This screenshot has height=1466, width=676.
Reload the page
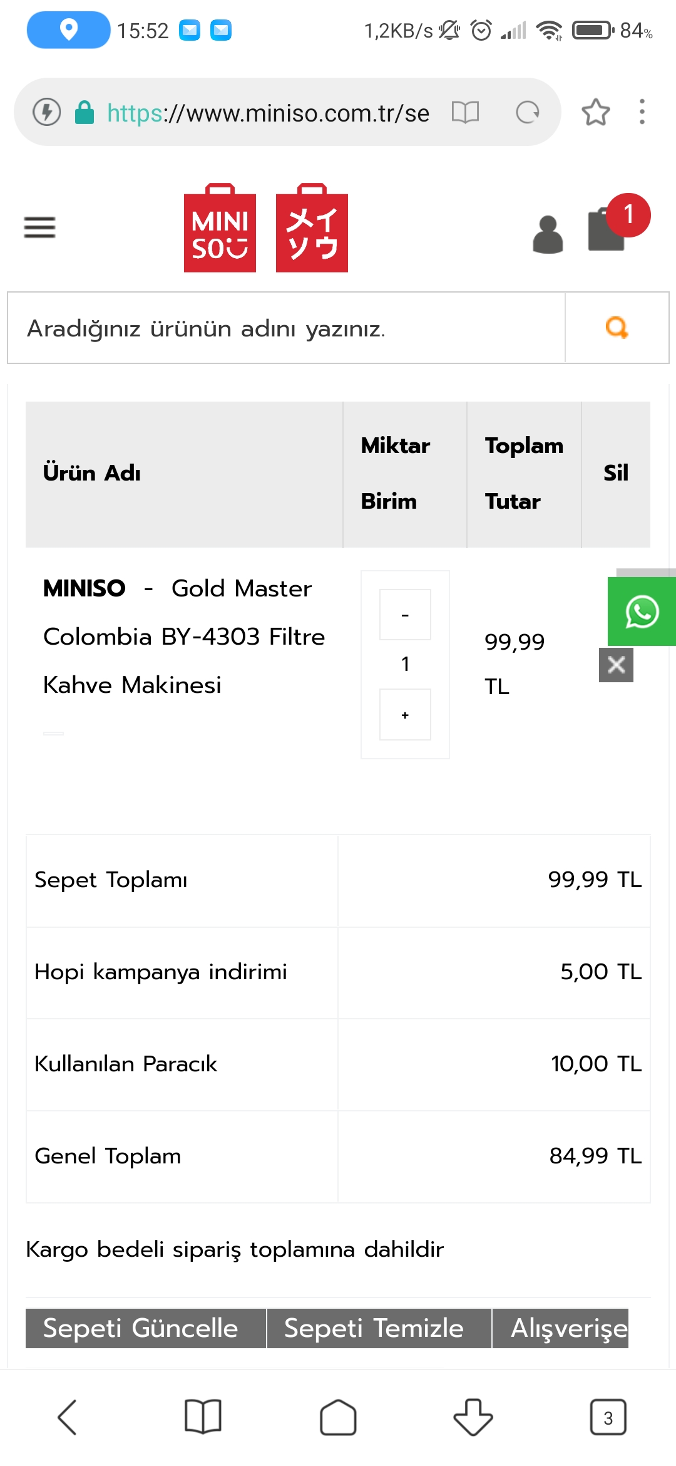(x=527, y=113)
